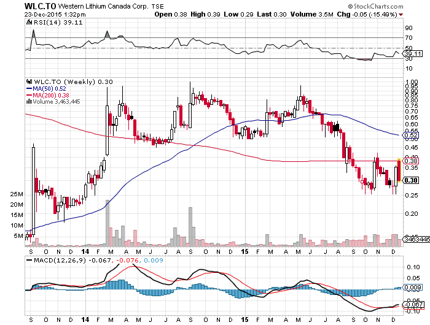Click the highlighted latest weekly candlestick
The height and width of the screenshot is (325, 430).
(400, 170)
